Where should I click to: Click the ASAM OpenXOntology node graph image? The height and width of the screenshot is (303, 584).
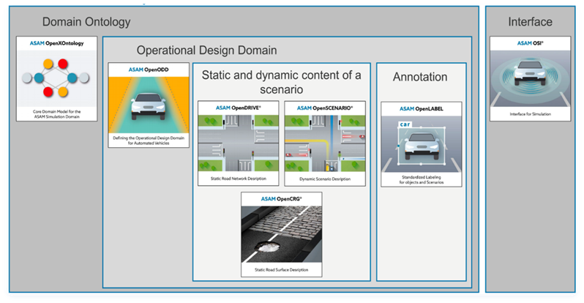click(x=56, y=78)
